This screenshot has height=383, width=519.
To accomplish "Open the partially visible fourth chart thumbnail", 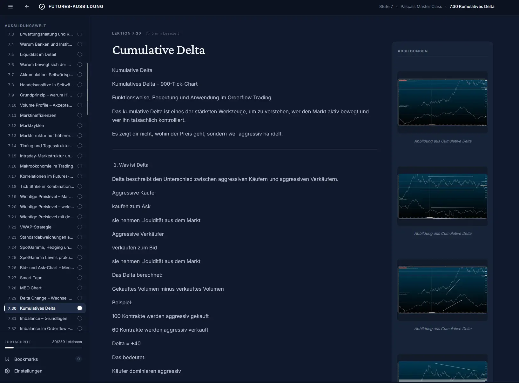I will 442,369.
